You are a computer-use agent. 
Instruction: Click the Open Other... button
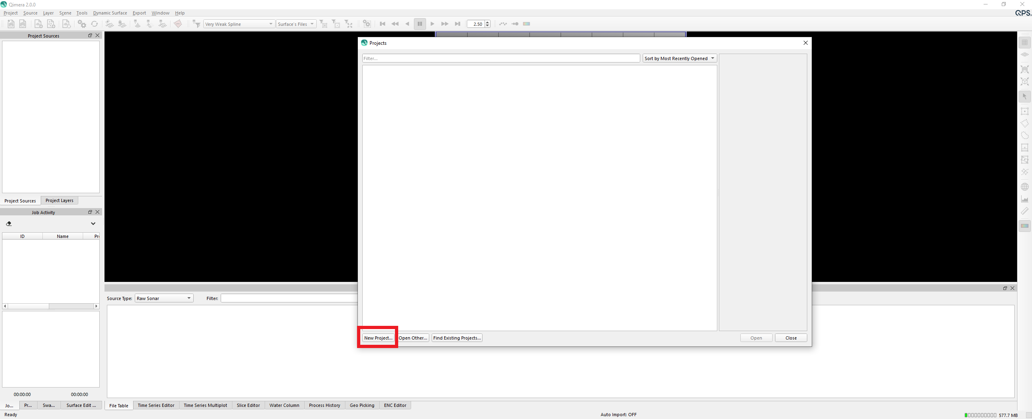[413, 338]
